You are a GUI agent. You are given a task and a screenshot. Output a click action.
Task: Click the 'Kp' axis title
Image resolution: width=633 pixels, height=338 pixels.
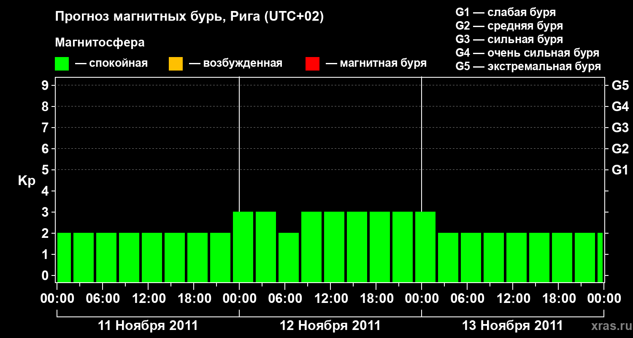coord(27,181)
